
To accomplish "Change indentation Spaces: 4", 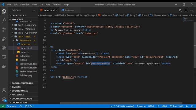I will coord(141,106).
